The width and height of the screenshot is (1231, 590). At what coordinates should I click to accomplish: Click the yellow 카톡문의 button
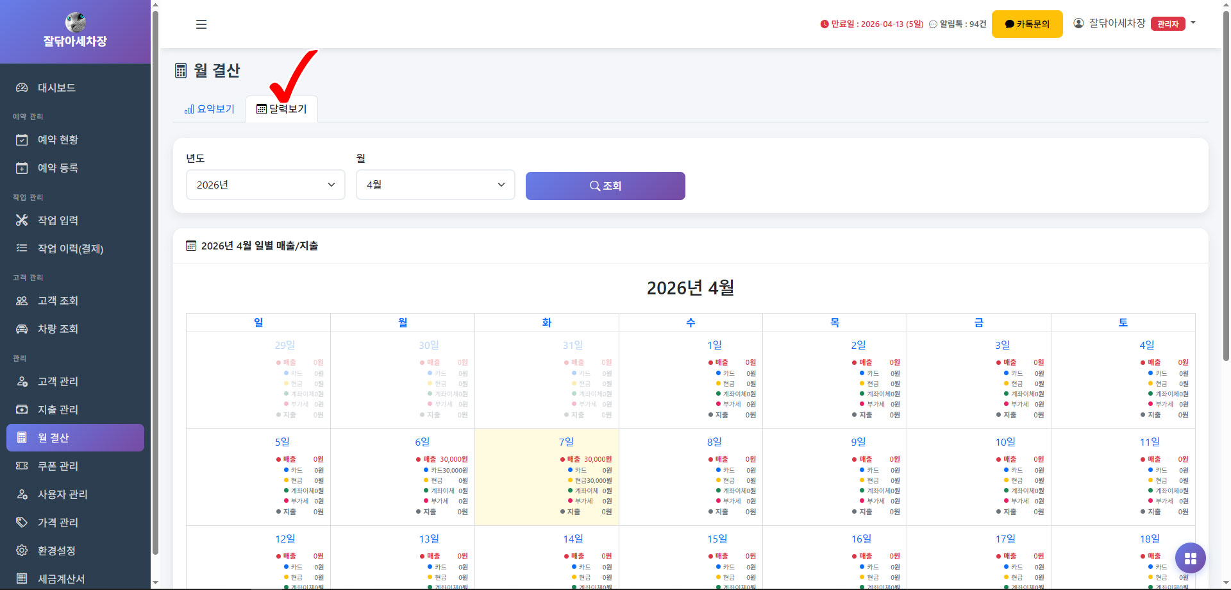tap(1026, 24)
